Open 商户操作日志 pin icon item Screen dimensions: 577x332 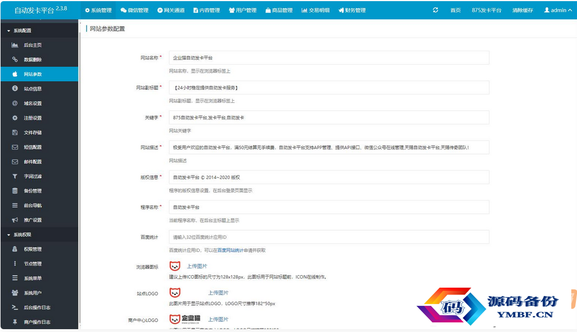coord(39,322)
